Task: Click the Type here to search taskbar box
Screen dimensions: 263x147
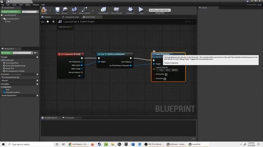Action: 30,144
